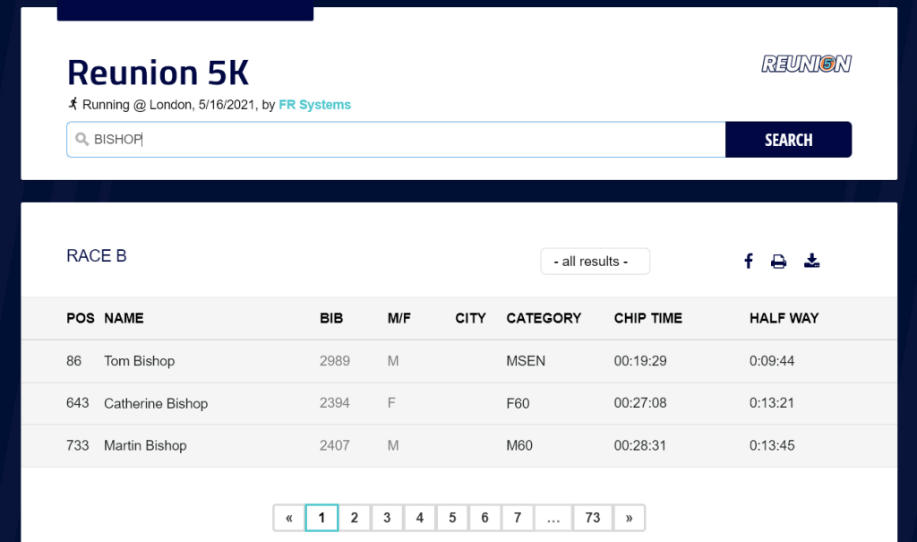Sort by CHIP TIME column header
This screenshot has height=542, width=917.
647,318
